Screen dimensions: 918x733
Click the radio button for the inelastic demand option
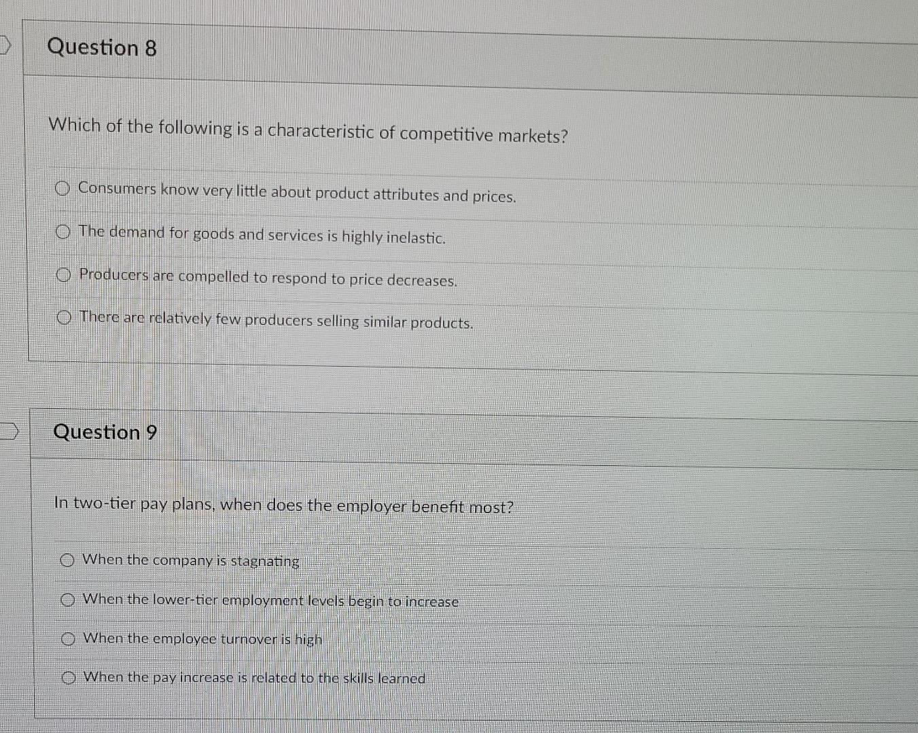63,231
